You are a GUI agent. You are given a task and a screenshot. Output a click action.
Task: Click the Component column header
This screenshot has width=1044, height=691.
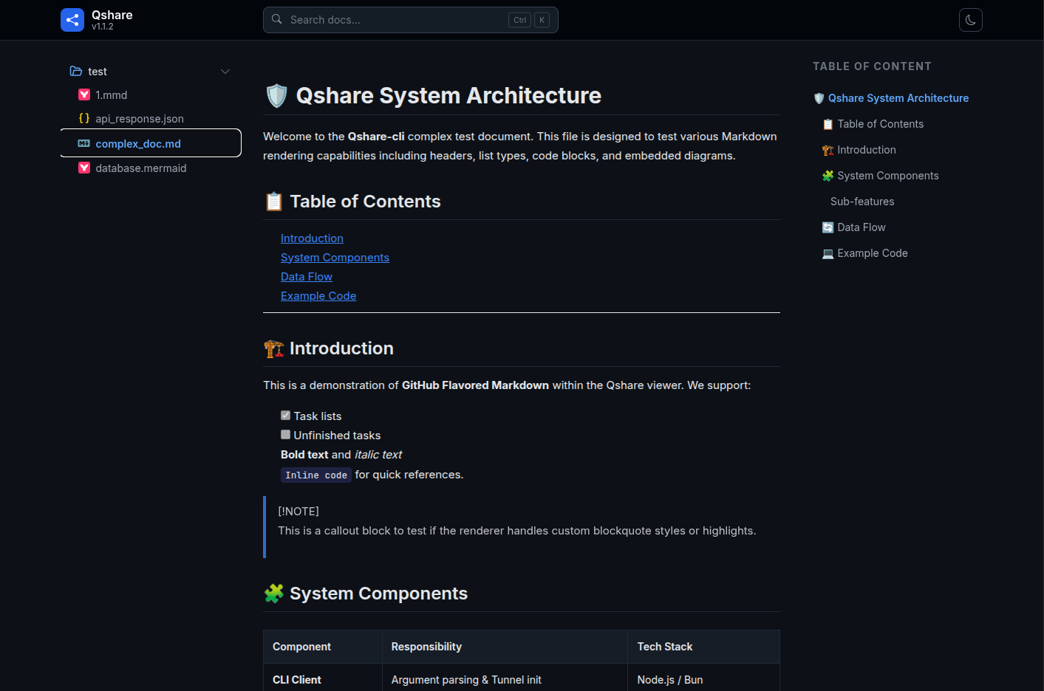coord(323,647)
